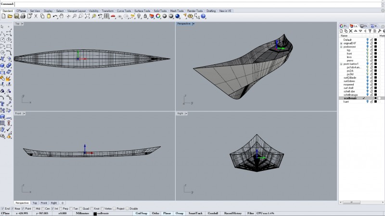Toggle Grid Snap in status bar
The image size is (385, 216).
coord(141,213)
